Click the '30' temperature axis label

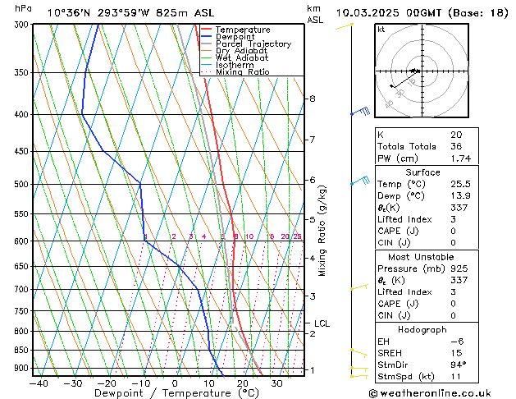point(276,384)
